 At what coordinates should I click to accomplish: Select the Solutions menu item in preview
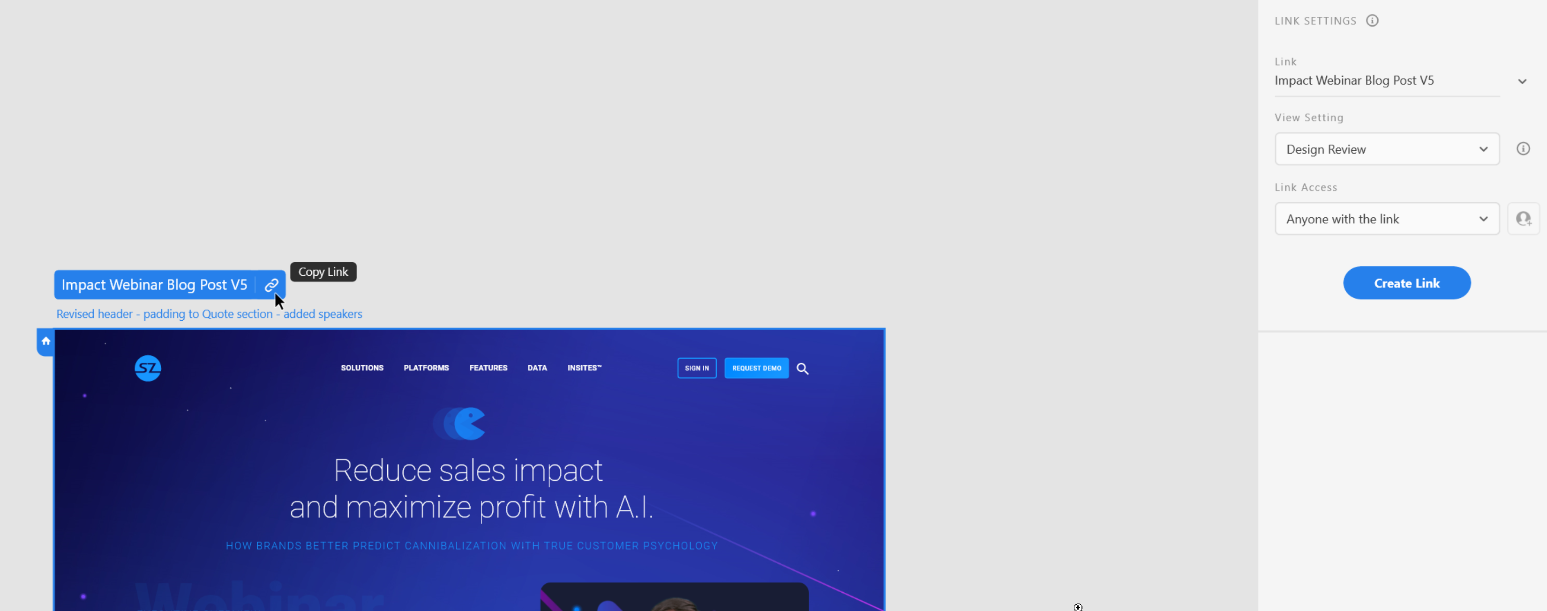(362, 368)
